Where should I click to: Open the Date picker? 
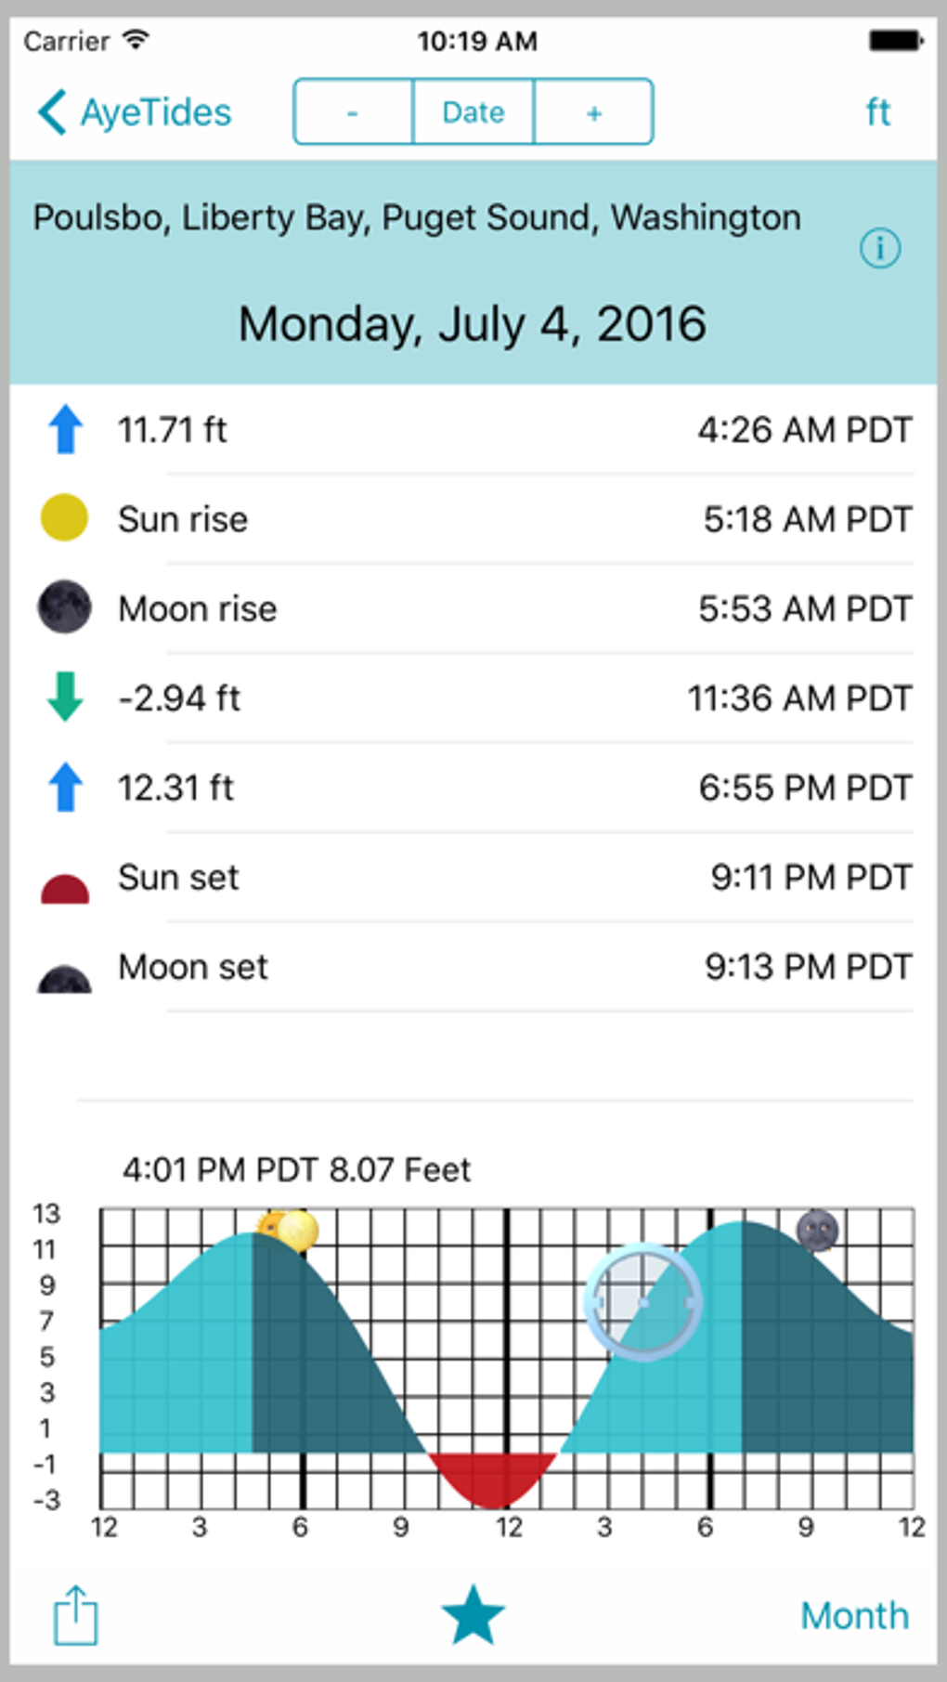tap(473, 112)
